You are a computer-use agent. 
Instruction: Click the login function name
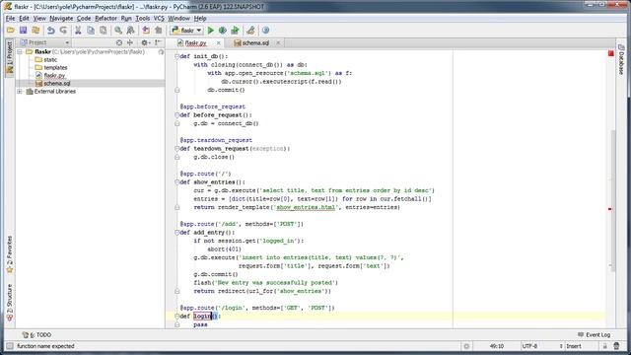203,317
